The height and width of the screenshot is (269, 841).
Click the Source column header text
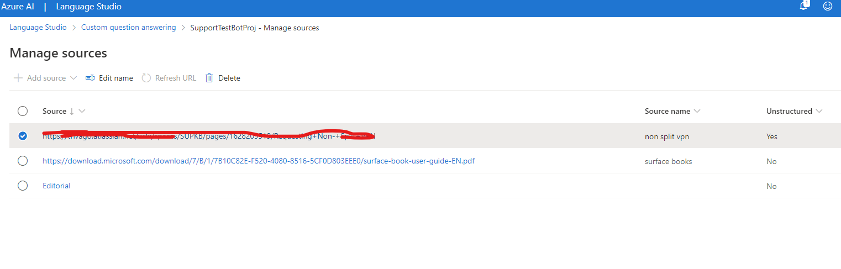[54, 111]
